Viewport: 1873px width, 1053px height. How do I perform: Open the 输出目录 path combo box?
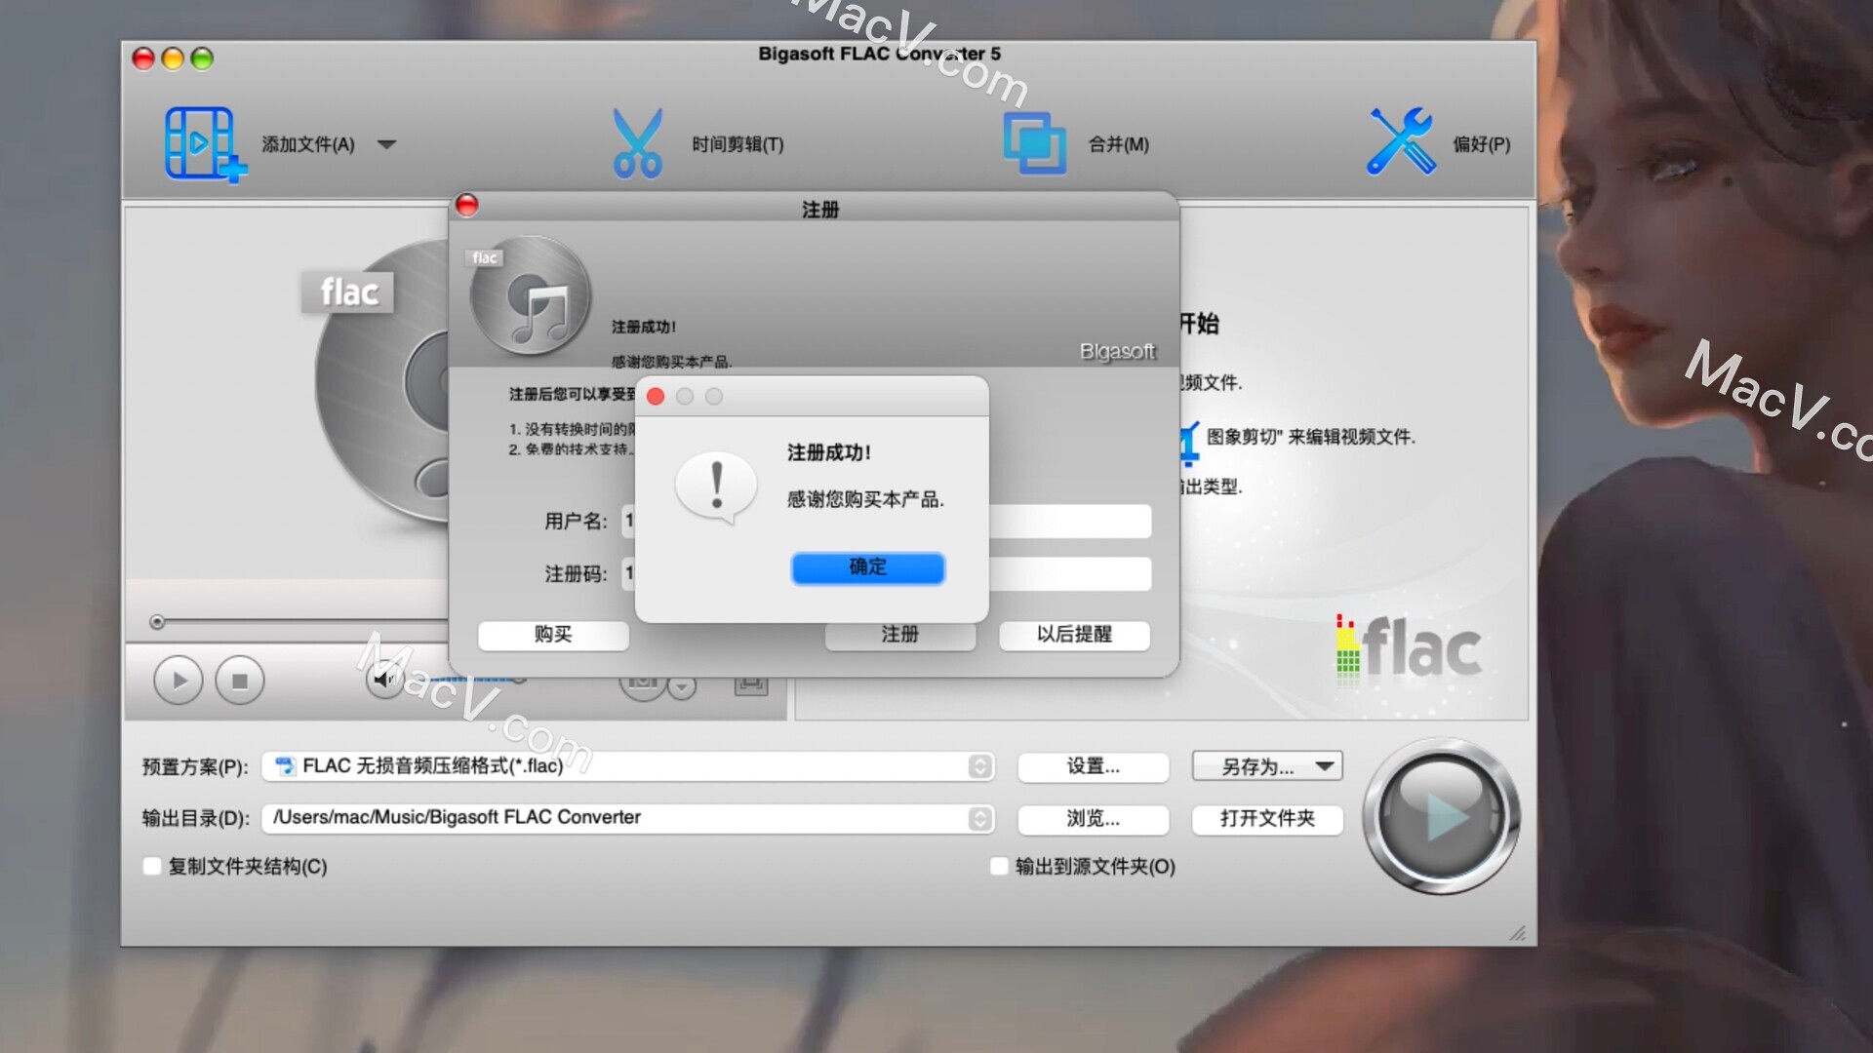coord(628,818)
